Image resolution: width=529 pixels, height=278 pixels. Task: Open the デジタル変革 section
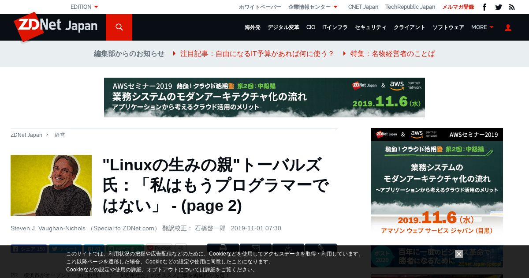pyautogui.click(x=283, y=27)
